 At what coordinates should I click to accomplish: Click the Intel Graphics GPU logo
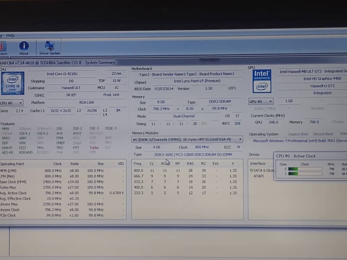point(262,81)
